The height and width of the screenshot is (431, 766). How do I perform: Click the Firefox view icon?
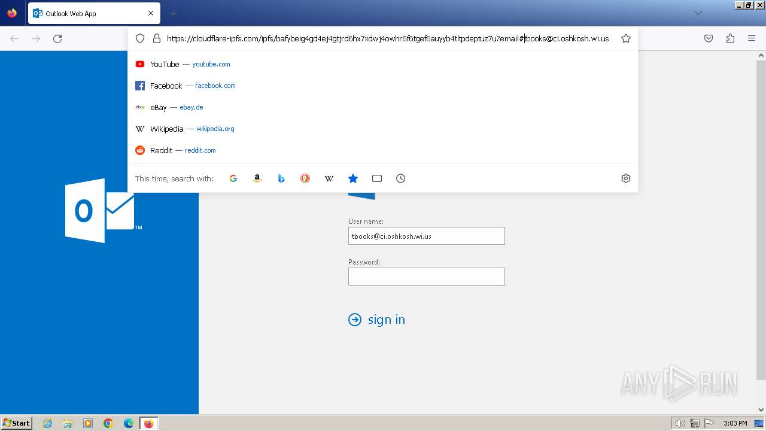pyautogui.click(x=12, y=13)
